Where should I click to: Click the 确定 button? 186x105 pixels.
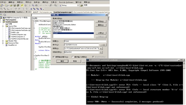pos(62,61)
